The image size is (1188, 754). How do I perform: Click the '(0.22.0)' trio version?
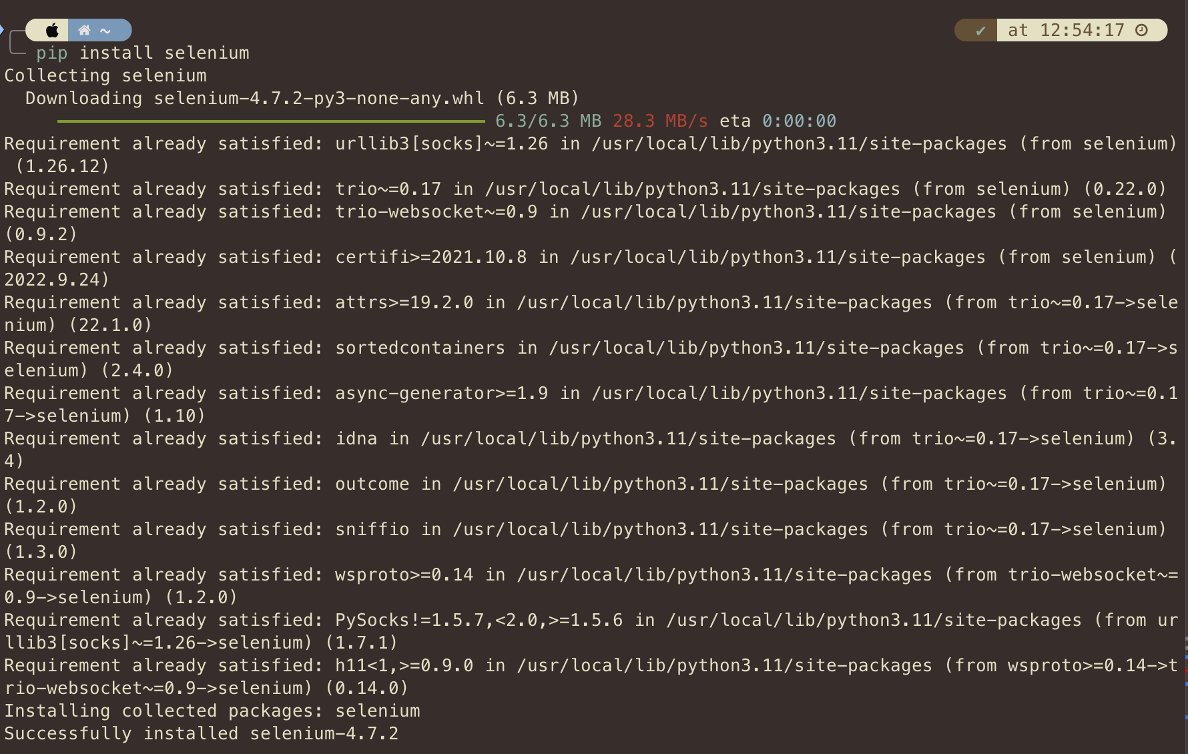point(1125,189)
